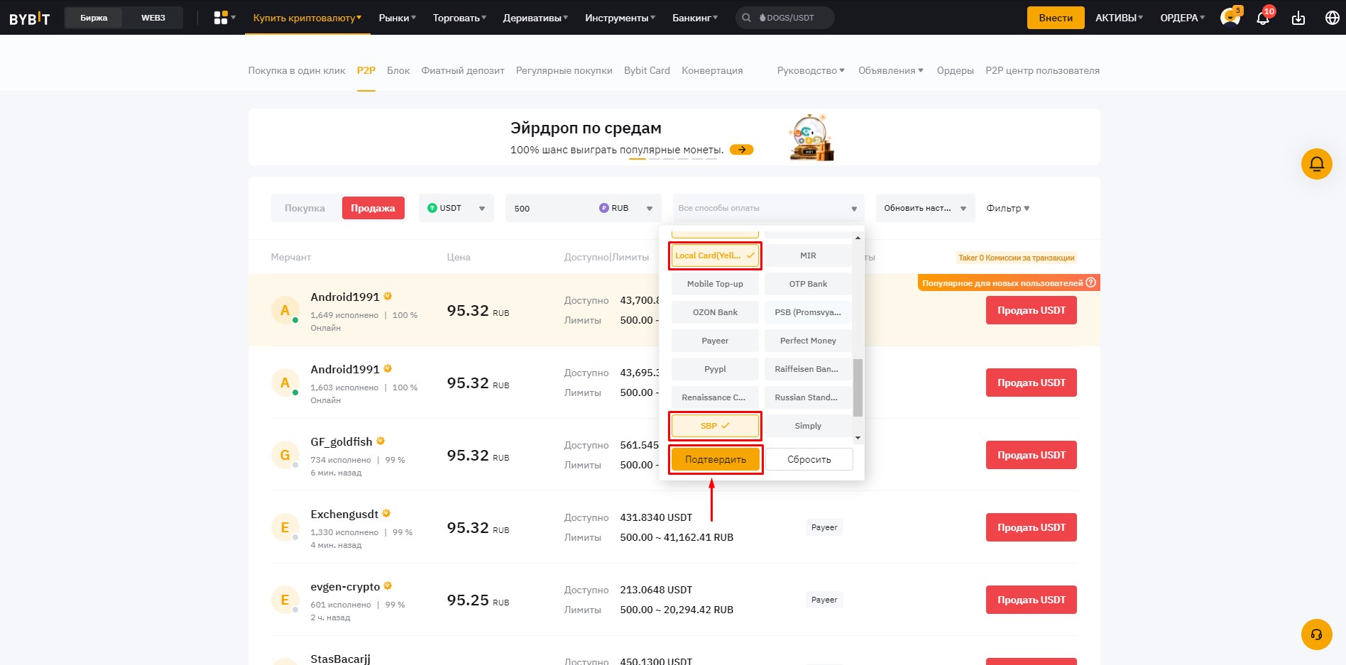Open chat messages icon with badge 5

1230,17
